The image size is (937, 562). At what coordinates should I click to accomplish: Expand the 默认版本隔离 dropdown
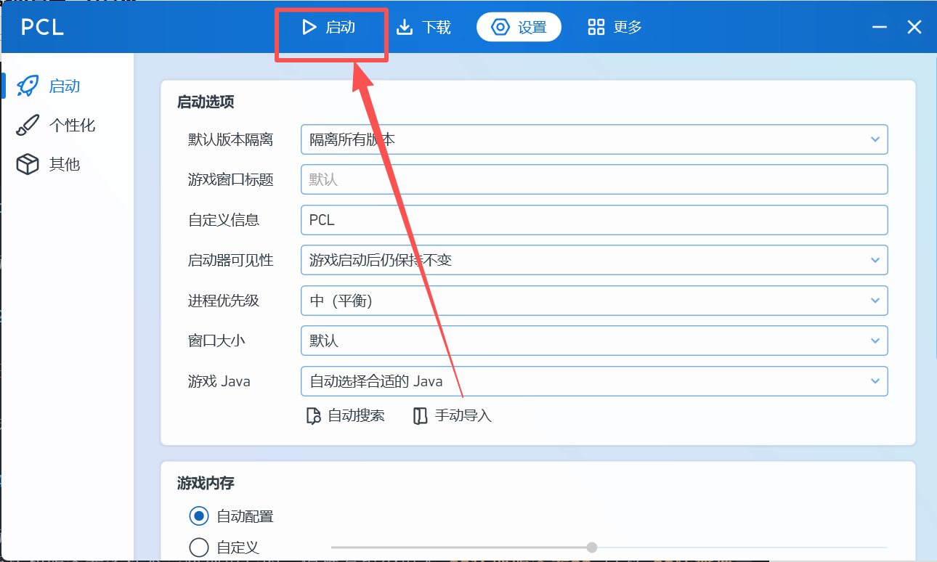[x=593, y=139]
